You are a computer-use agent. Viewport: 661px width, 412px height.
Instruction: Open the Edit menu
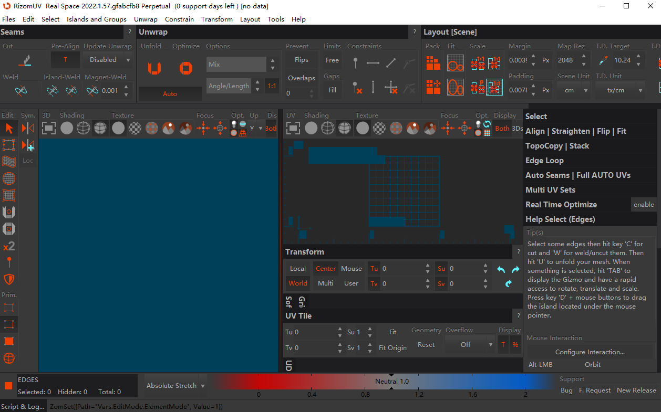[28, 19]
